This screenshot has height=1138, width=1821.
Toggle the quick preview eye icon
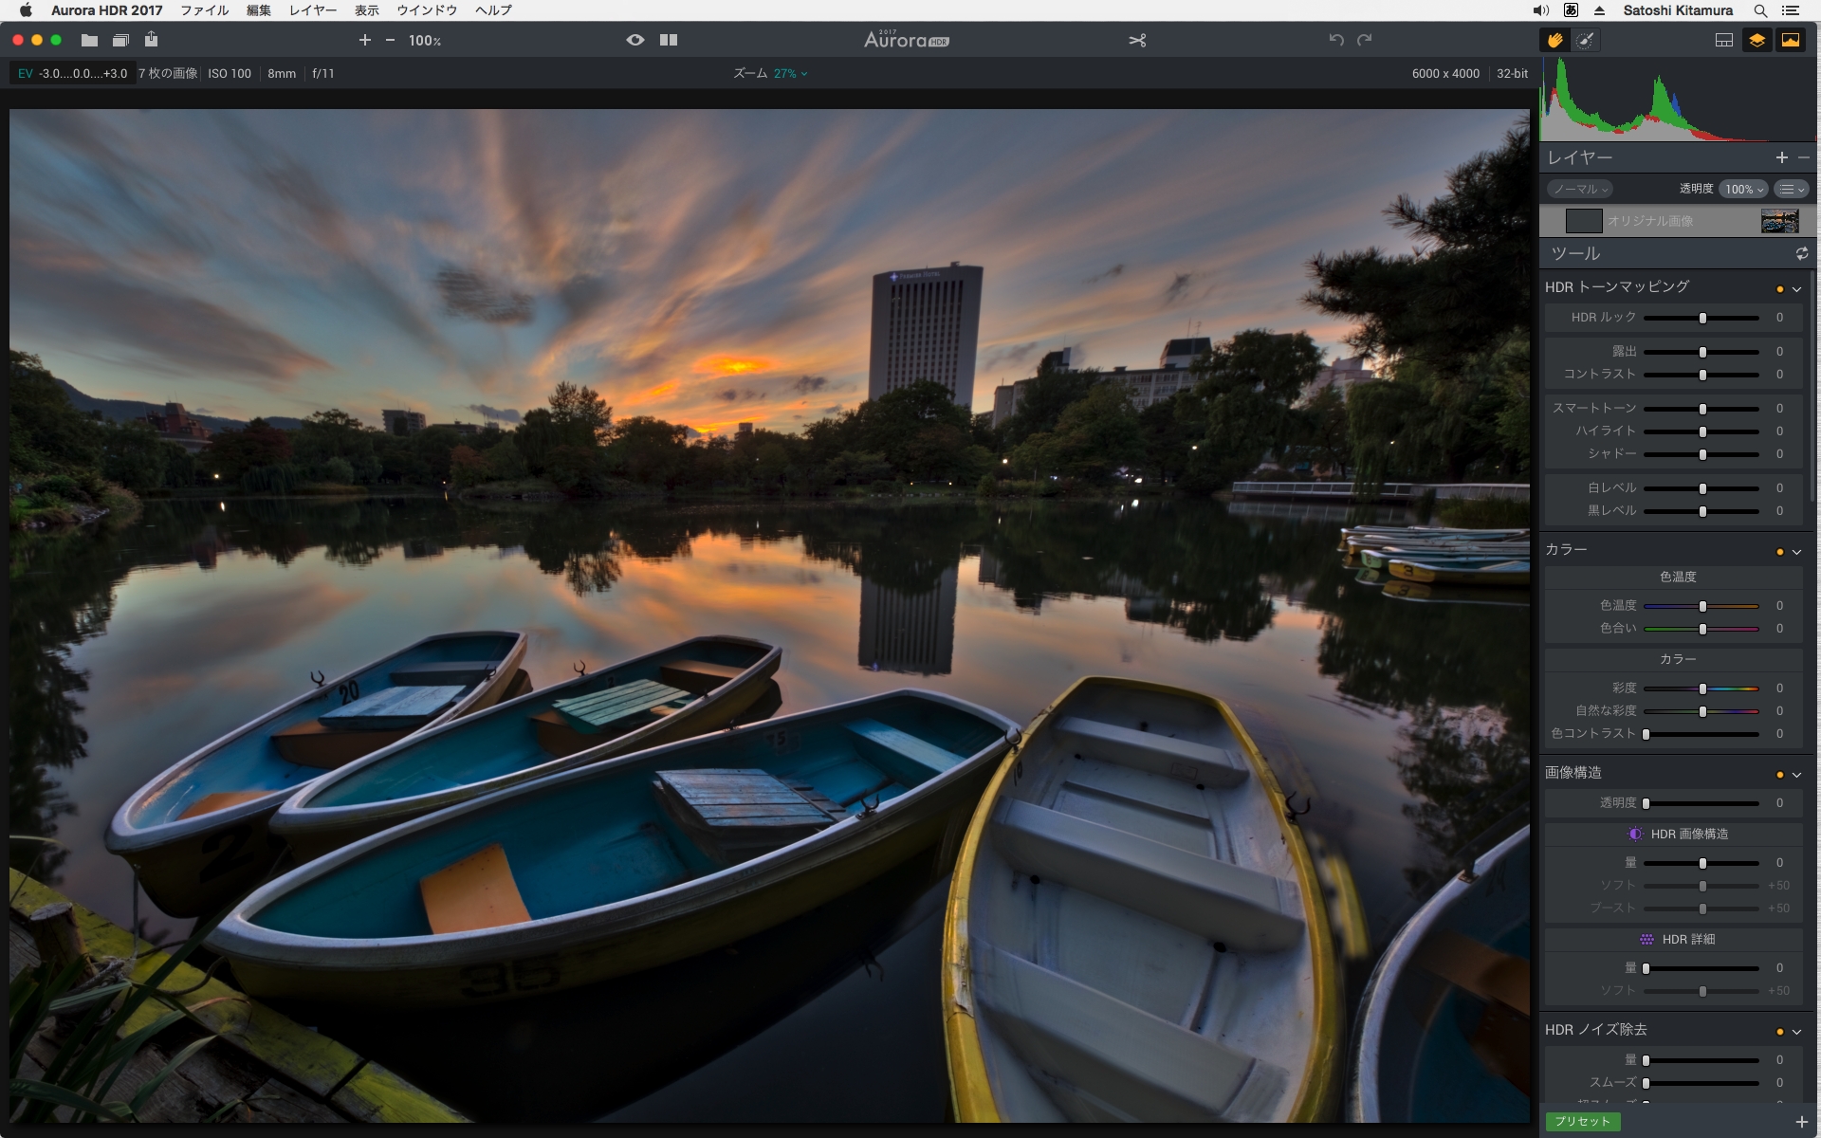pos(635,40)
